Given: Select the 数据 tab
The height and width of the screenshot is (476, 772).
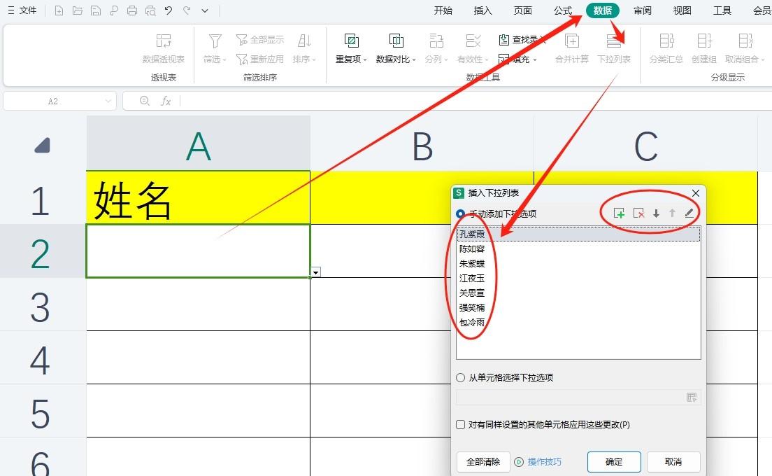Looking at the screenshot, I should coord(603,10).
